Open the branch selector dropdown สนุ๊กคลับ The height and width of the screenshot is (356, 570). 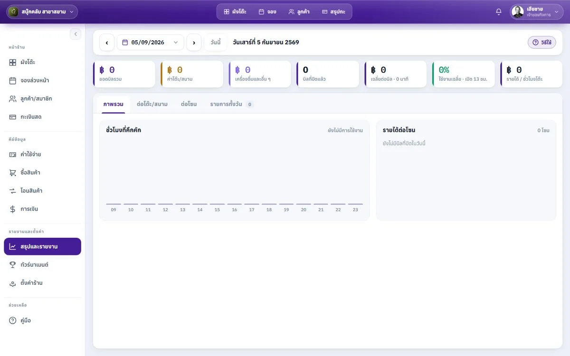click(x=42, y=12)
